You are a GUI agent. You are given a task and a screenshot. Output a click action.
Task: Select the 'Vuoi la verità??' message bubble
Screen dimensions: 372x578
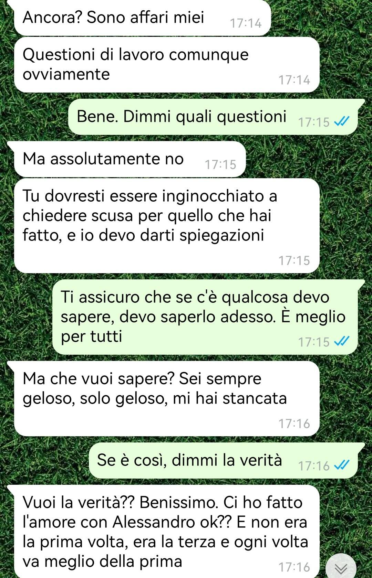tap(167, 532)
